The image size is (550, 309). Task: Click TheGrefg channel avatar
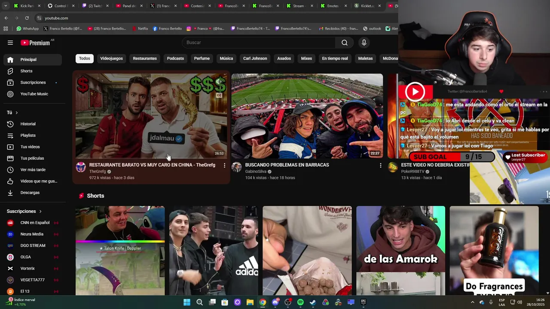81,167
